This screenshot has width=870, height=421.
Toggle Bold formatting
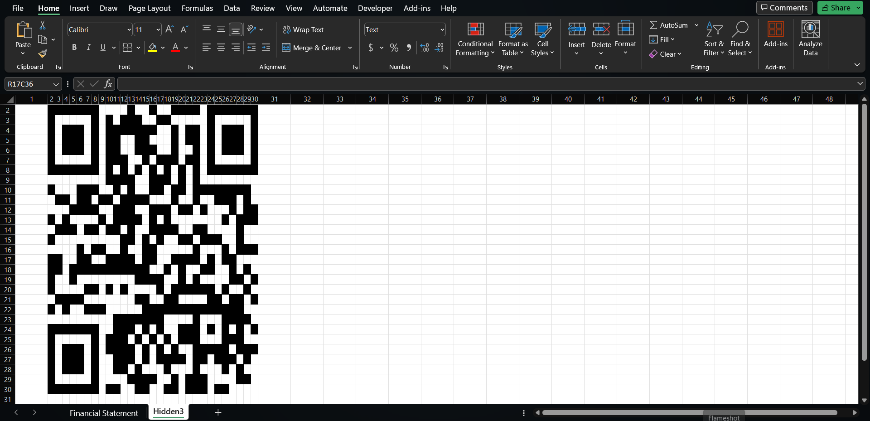pyautogui.click(x=74, y=48)
